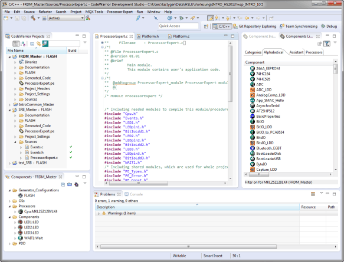Click the New file toolbar icon
Viewport: 344px width, 262px height.
6,18
